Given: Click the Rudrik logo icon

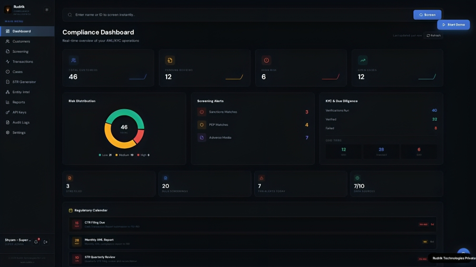Looking at the screenshot, I should pos(8,10).
